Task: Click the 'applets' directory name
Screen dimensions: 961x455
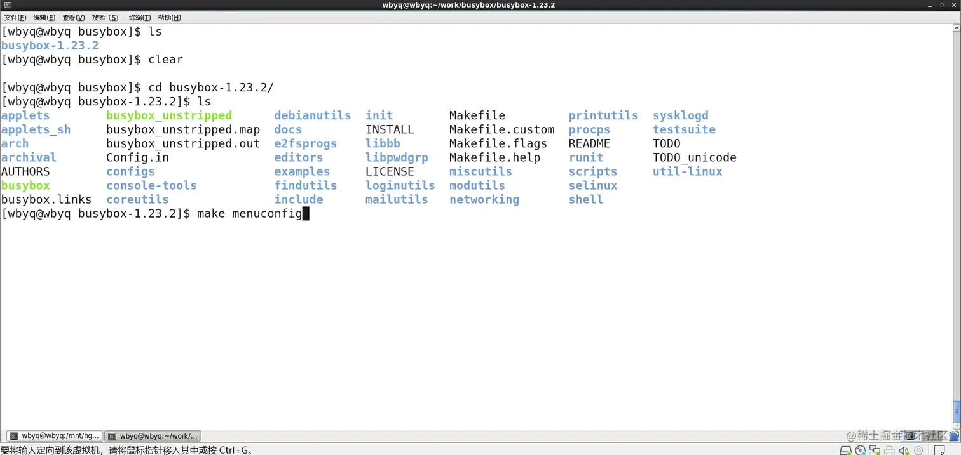Action: [25, 115]
